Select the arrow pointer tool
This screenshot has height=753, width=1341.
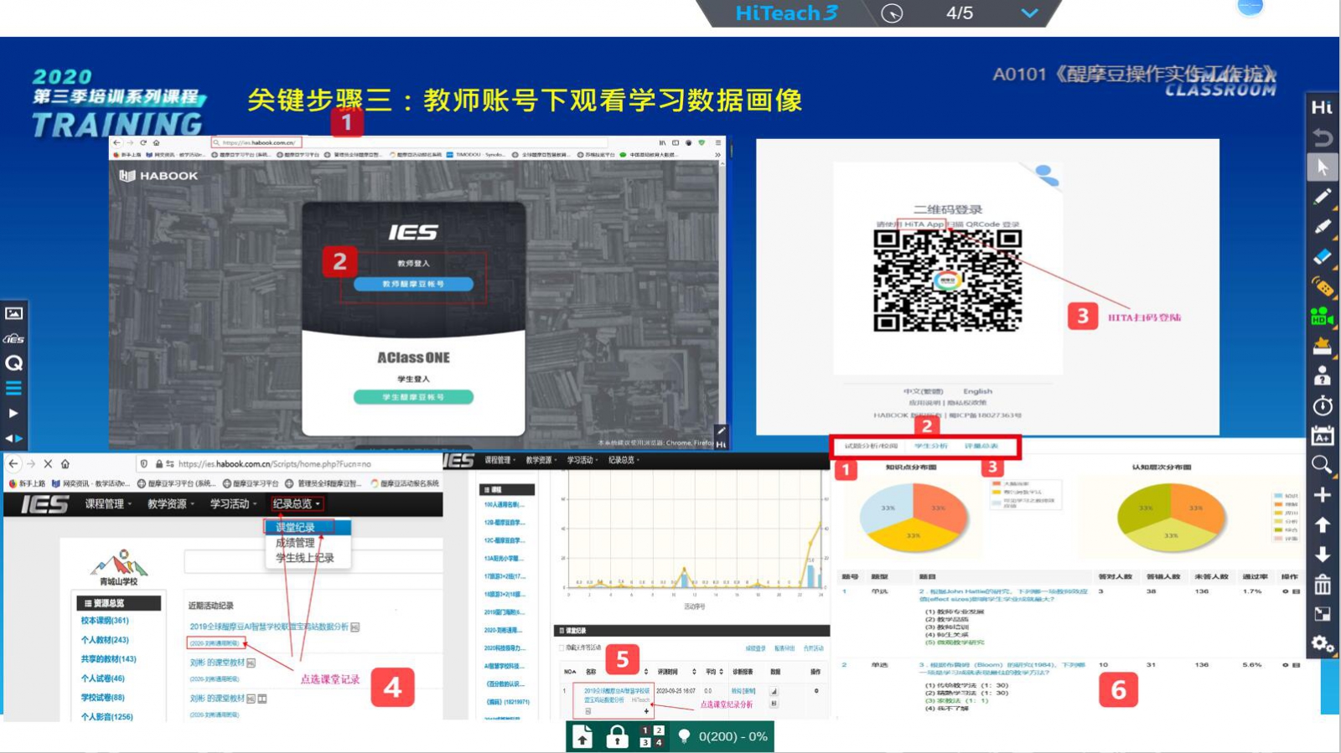coord(1322,168)
